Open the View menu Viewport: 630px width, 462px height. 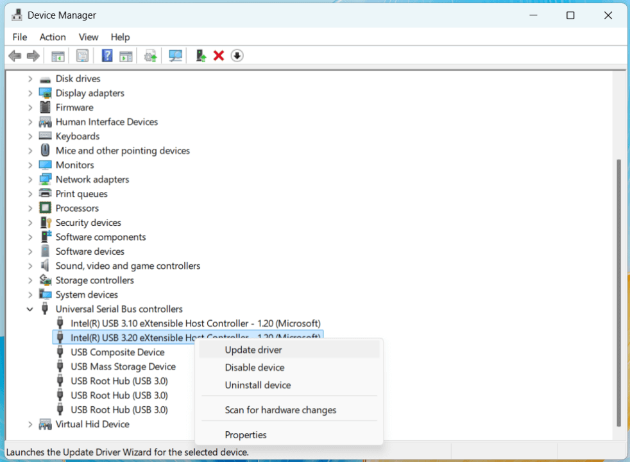tap(88, 37)
